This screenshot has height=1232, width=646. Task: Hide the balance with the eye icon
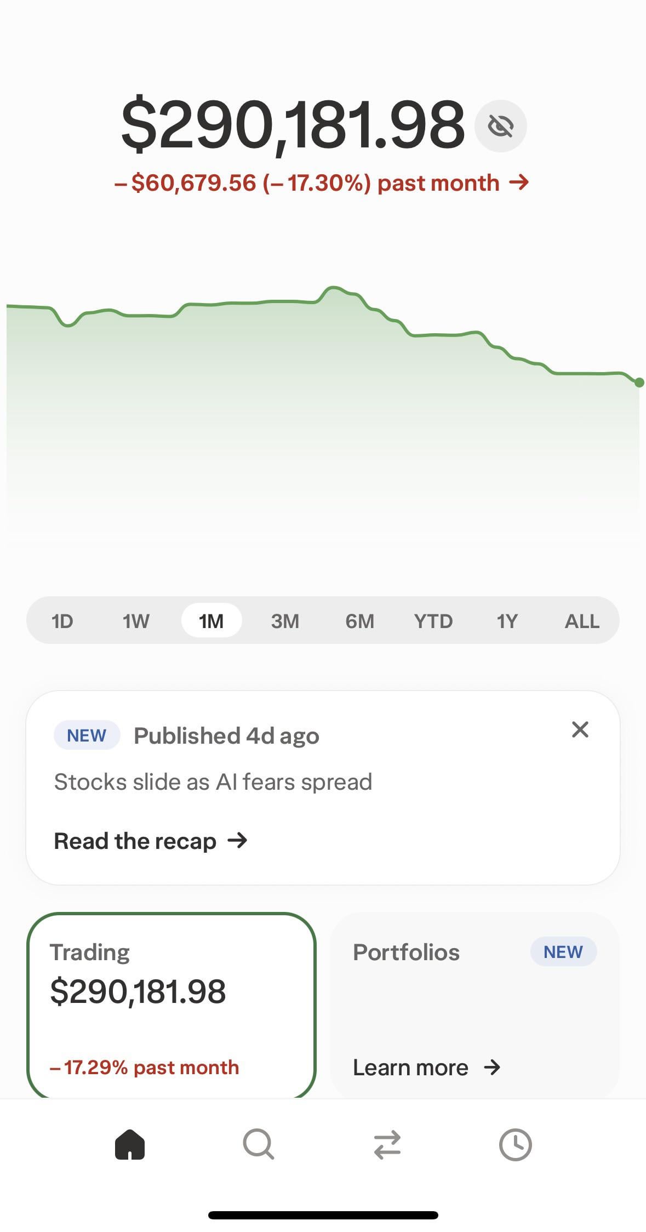pyautogui.click(x=500, y=127)
